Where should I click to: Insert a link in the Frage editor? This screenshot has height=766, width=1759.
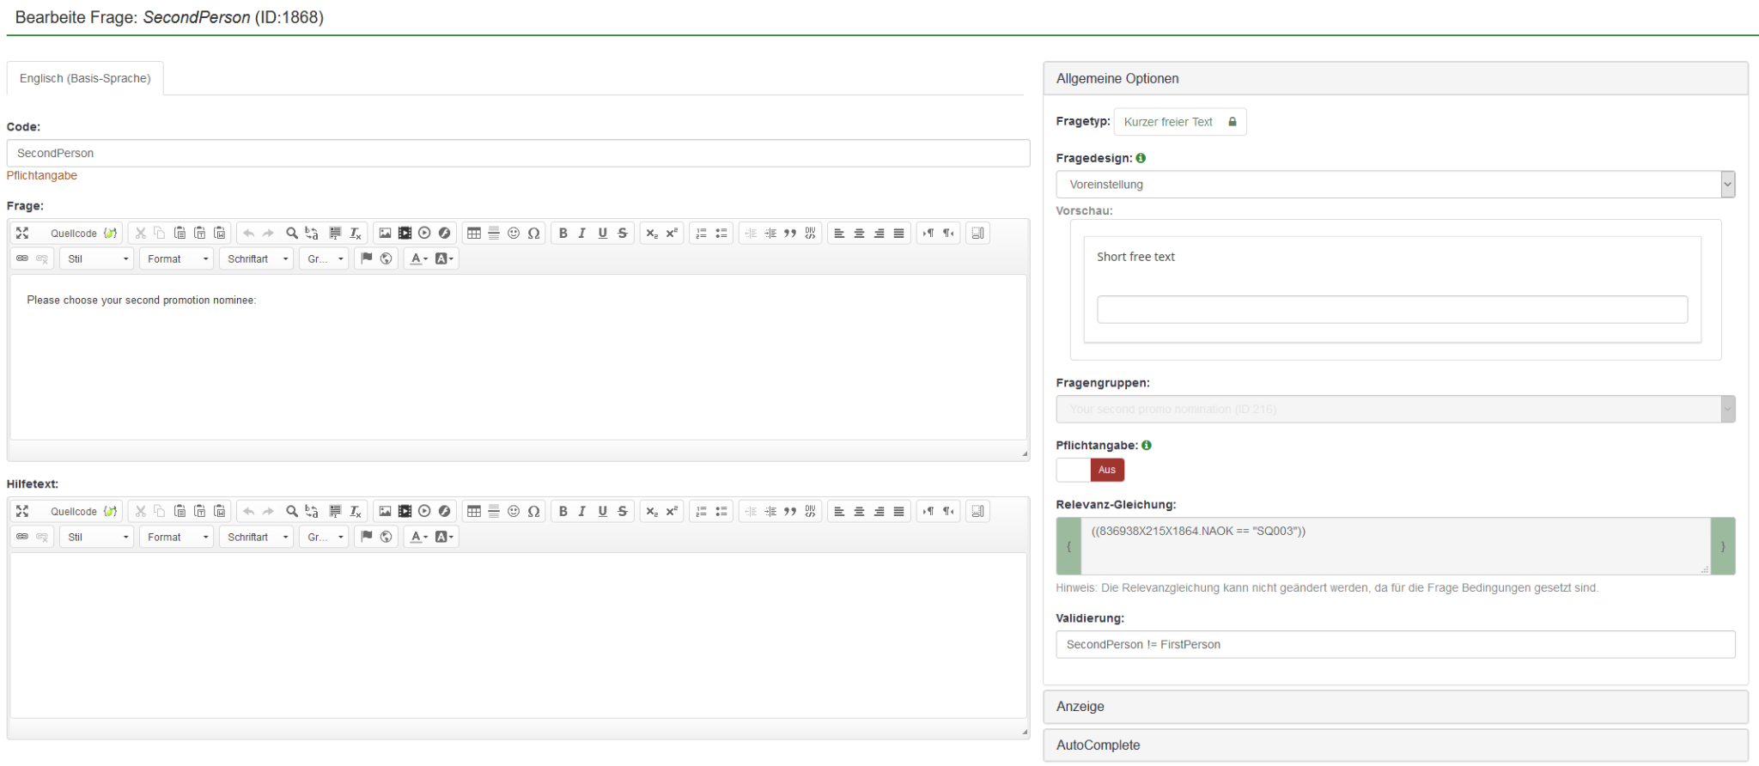22,258
